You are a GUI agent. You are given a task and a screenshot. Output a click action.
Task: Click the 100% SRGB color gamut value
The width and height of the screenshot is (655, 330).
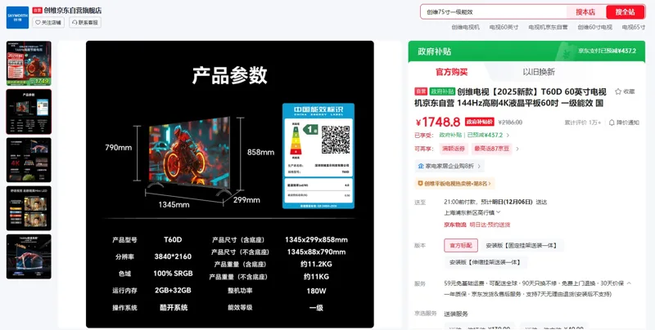173,274
